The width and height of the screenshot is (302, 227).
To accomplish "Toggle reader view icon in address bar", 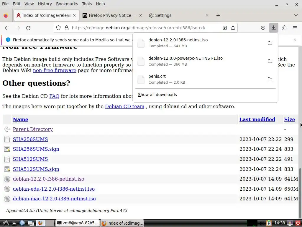I will [x=224, y=28].
